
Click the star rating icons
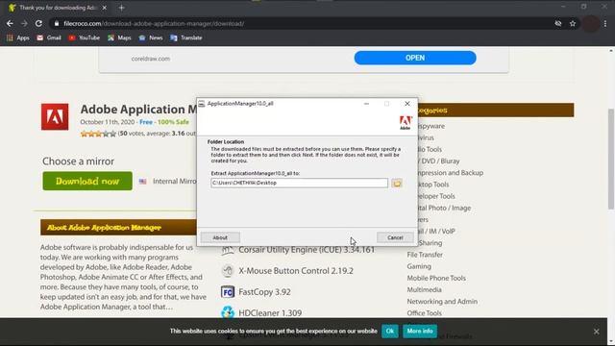point(98,134)
